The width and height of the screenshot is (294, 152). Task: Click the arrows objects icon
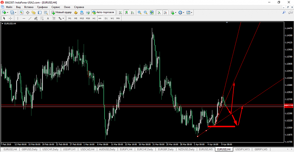[60, 18]
